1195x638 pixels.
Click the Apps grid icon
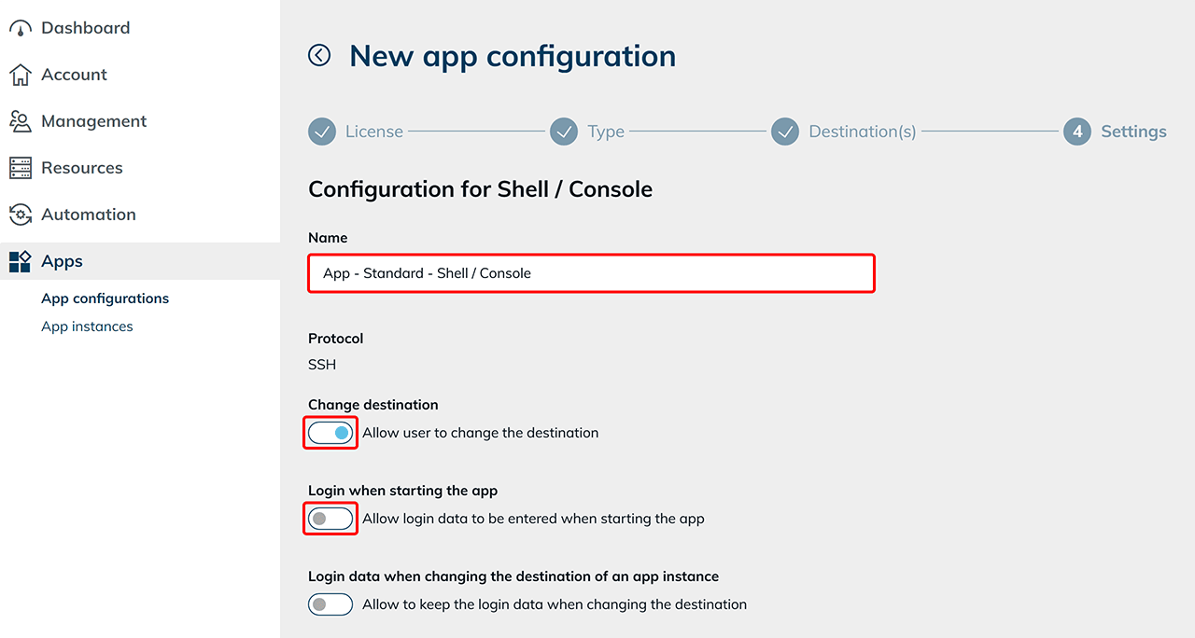click(x=21, y=261)
